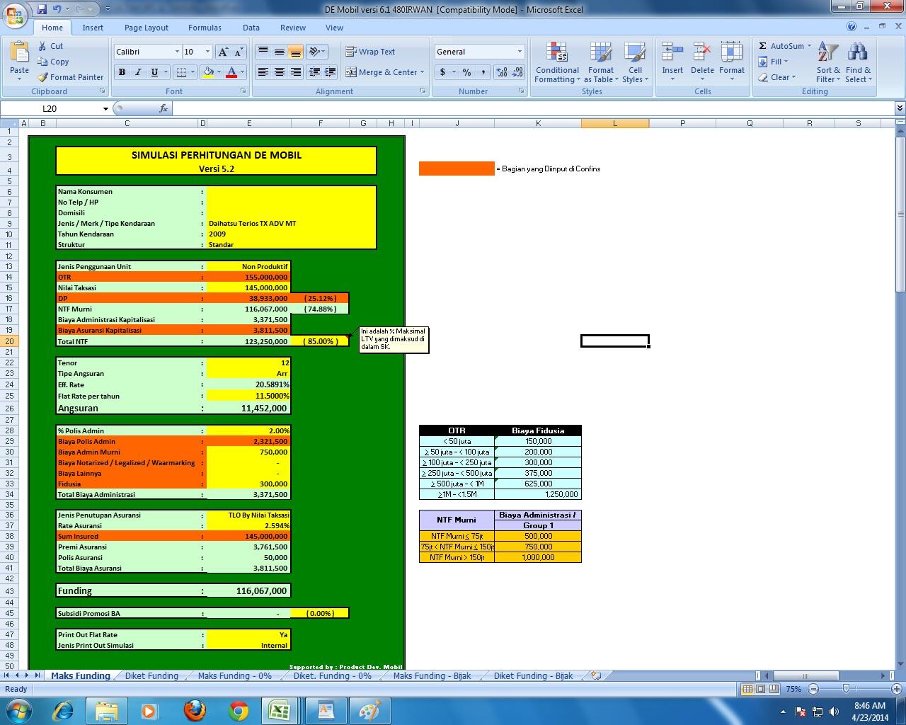Click AutoSum button

coord(784,46)
